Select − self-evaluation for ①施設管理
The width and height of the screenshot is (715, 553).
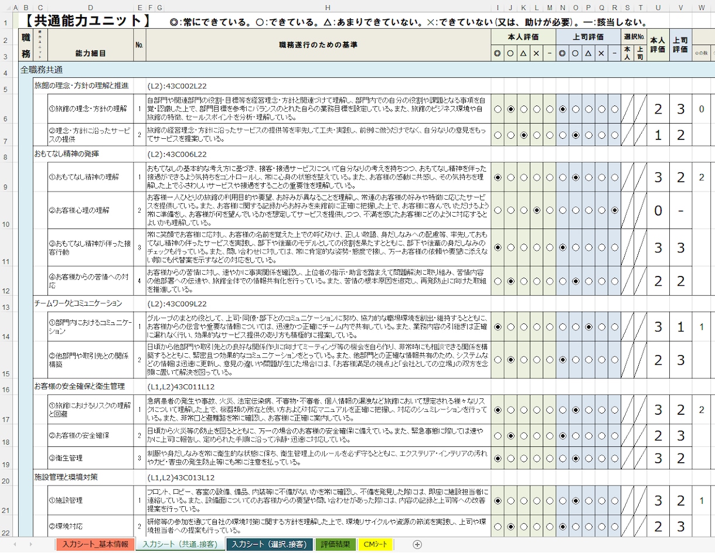click(550, 501)
